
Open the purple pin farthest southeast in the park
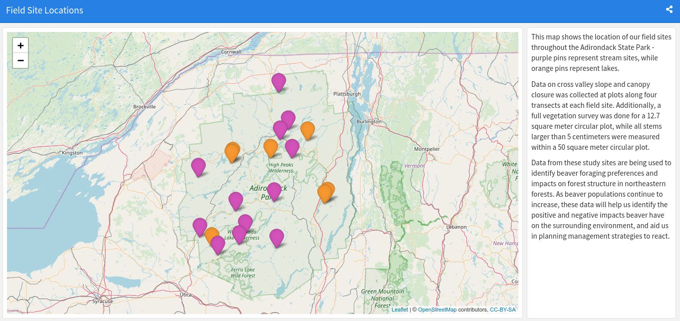click(276, 237)
